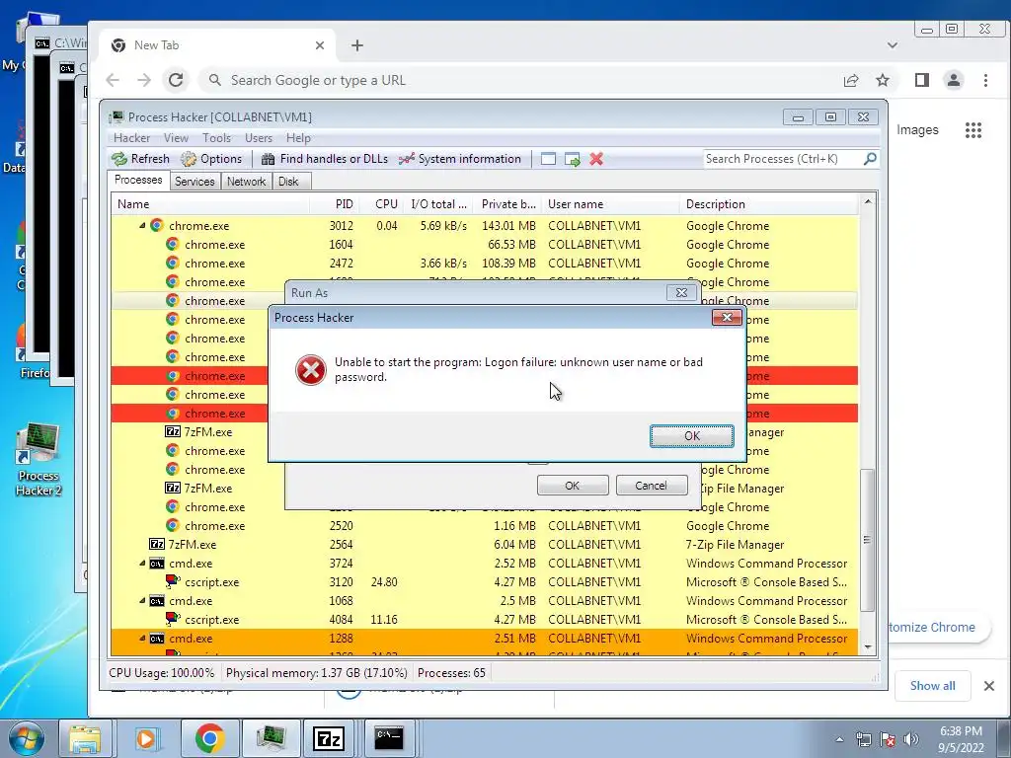Screen dimensions: 1011x758
Task: Click the cmd icon of process 3724
Action: (157, 564)
